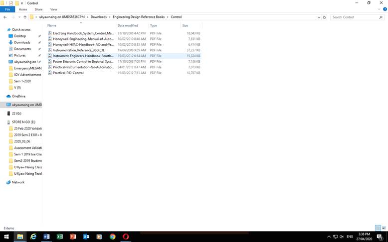Go back with the Back arrow
This screenshot has height=242, width=388.
(x=5, y=17)
